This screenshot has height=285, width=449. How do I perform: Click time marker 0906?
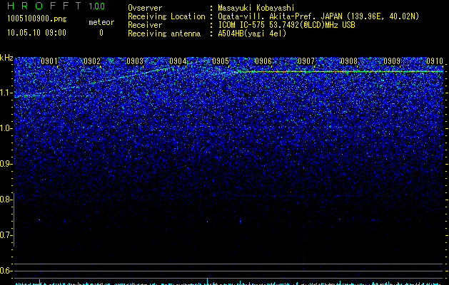point(263,61)
